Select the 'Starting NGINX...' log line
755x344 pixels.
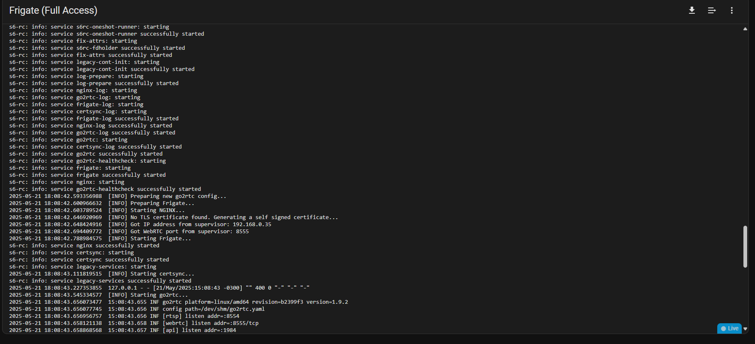(97, 210)
